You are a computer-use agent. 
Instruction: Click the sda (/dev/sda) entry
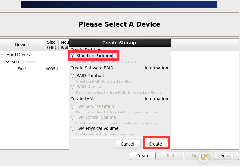click(x=25, y=62)
